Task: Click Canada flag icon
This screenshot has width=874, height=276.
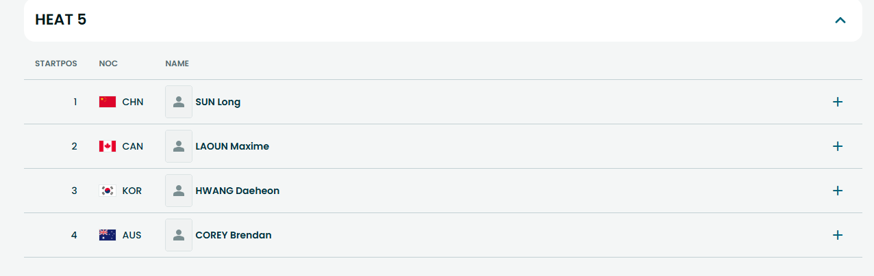Action: coord(108,146)
